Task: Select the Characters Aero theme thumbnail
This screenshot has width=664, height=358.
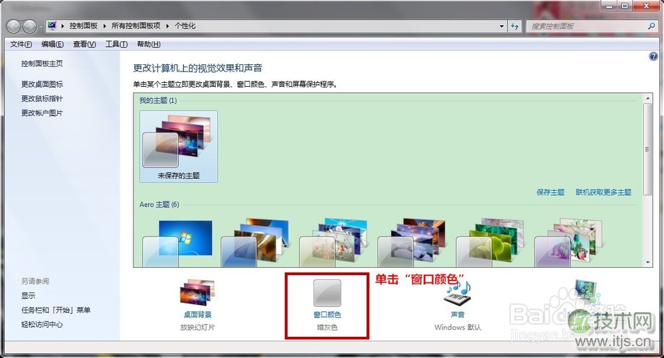Action: 334,243
